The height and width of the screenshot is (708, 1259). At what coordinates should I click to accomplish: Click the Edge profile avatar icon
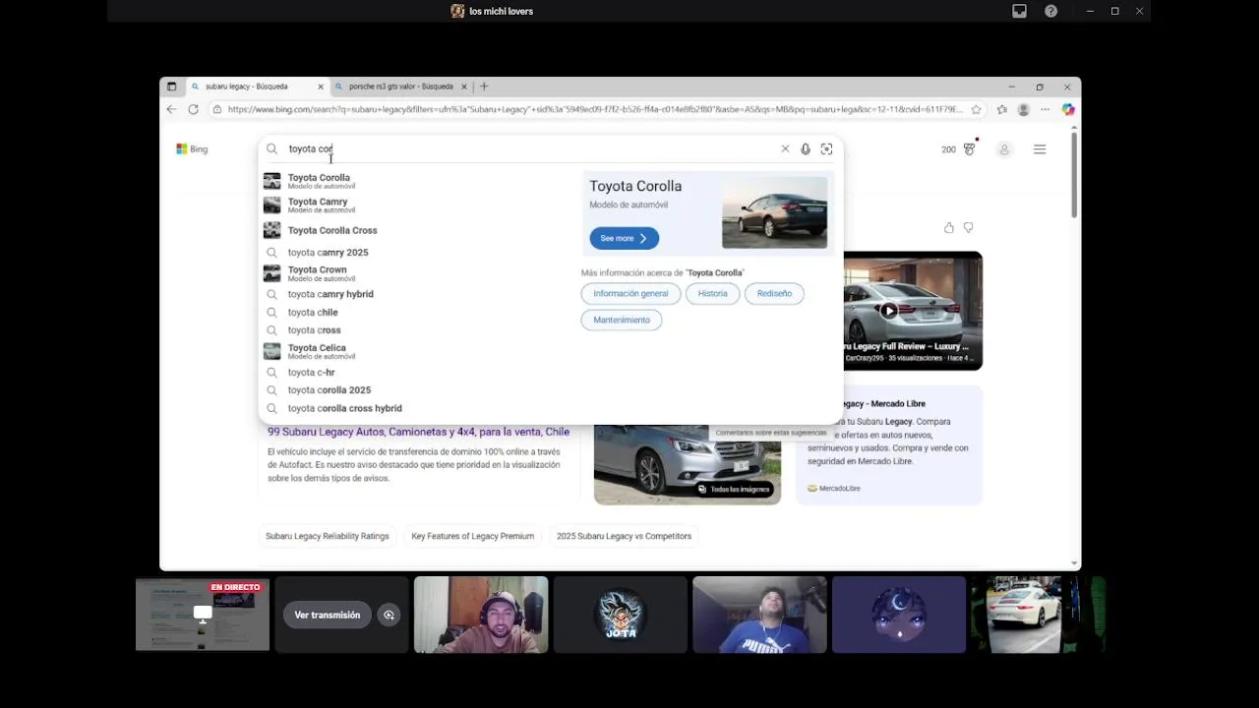coord(1024,109)
